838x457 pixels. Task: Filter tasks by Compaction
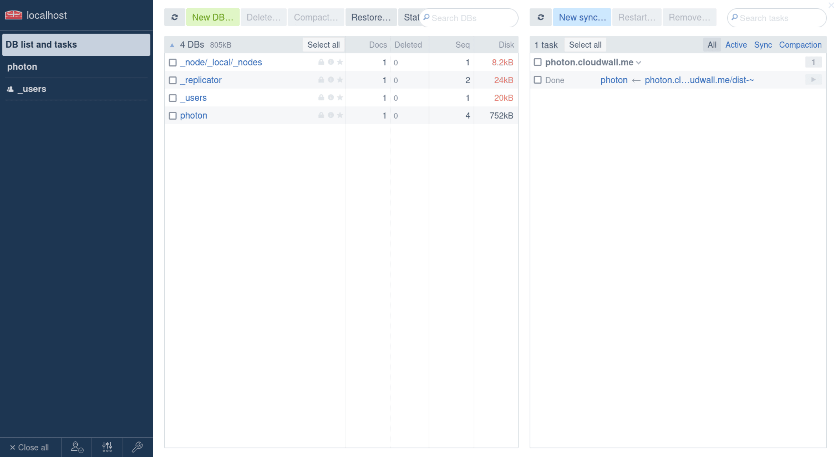coord(800,45)
